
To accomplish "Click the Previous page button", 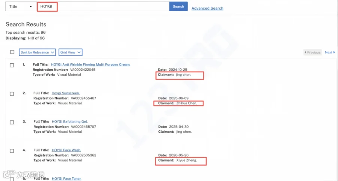I will pyautogui.click(x=312, y=52).
